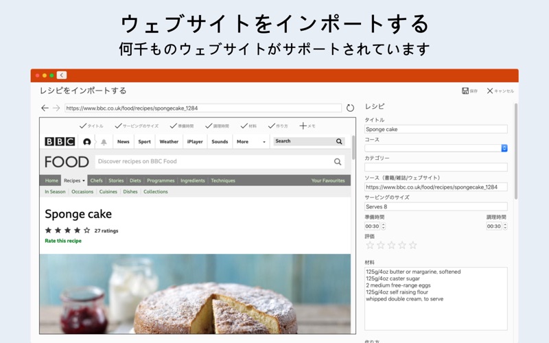
Task: Adjust 調理時間 stepper arrows
Action: (x=505, y=226)
